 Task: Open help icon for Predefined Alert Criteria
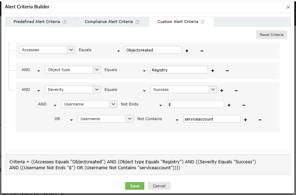pos(64,22)
